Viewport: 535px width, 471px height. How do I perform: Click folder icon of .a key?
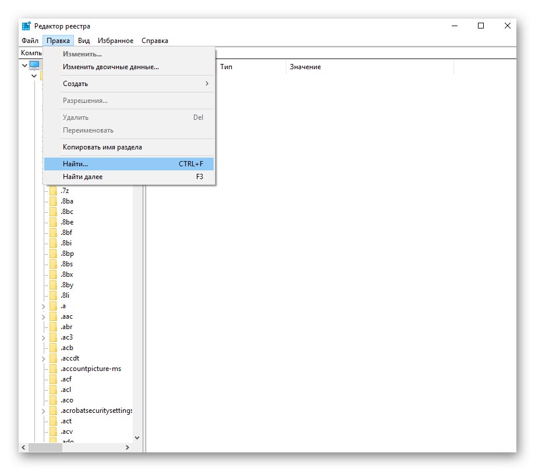point(53,306)
